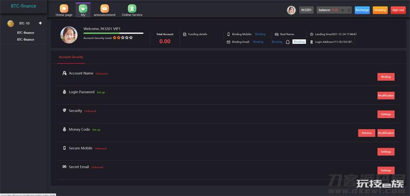410x196 pixels.
Task: Click the Binding link under Real Name
Action: (277, 42)
